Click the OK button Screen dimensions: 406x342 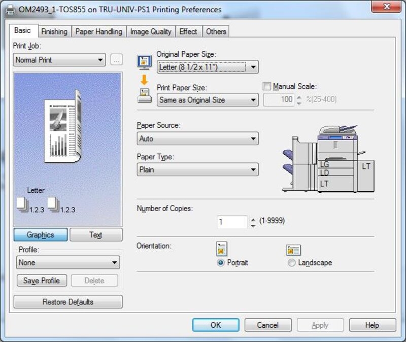216,325
